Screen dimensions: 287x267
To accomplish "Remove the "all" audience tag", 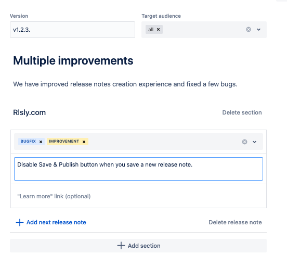I will pos(159,30).
